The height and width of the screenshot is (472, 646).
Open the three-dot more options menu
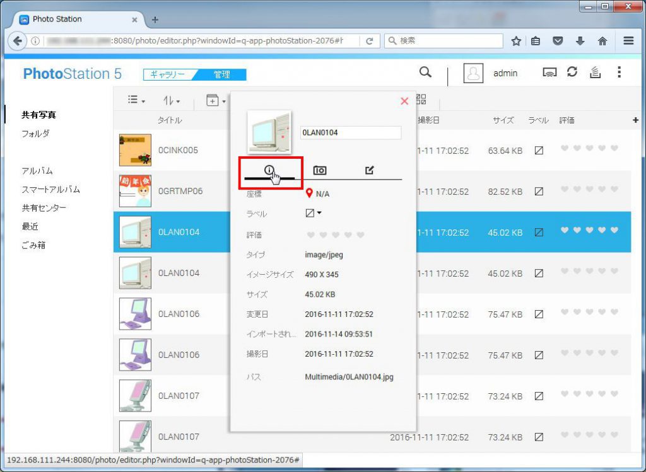point(619,72)
